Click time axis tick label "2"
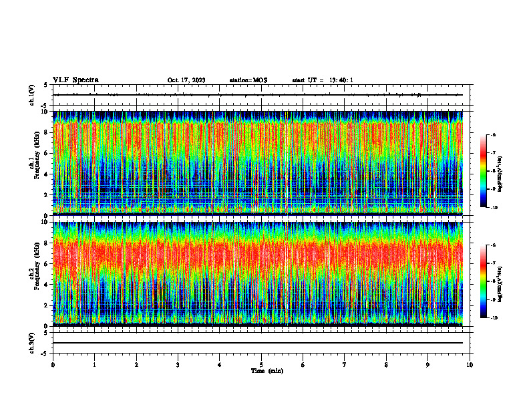 coord(136,365)
